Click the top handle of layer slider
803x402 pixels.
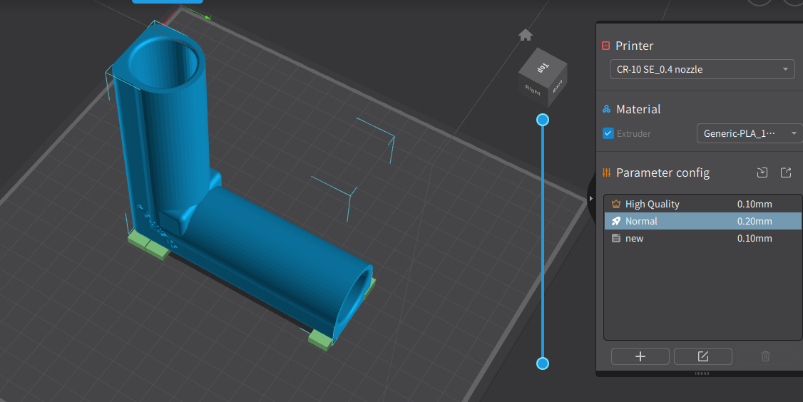[543, 120]
